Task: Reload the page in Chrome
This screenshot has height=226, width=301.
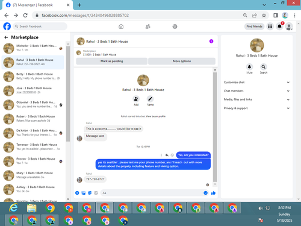Action: [x=25, y=15]
